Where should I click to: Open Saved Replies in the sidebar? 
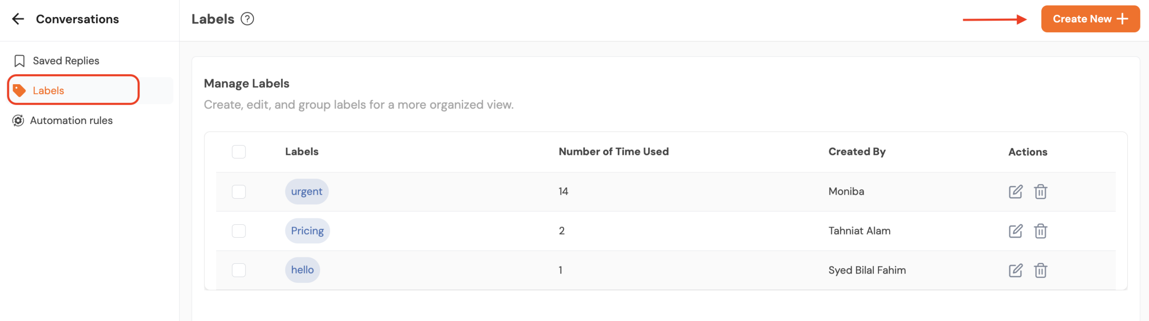(66, 61)
